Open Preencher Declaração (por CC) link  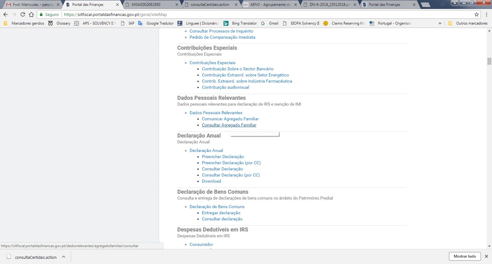point(231,163)
